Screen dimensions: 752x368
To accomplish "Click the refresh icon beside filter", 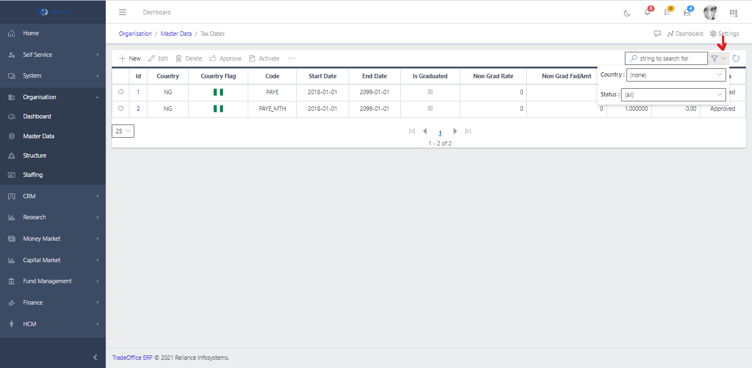I will tap(736, 58).
